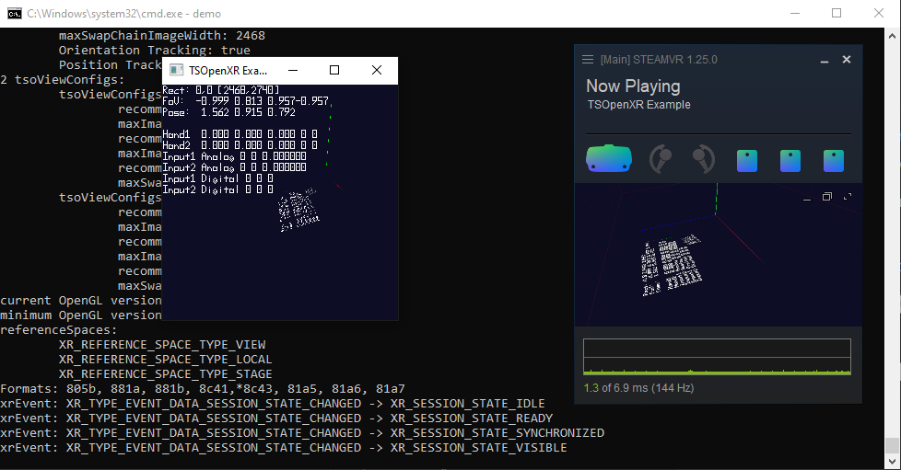
Task: Click 'maxSwapChainImageWidth: 2468' in the console
Action: [x=162, y=36]
